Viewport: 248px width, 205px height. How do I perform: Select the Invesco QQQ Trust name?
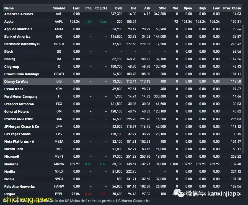pyautogui.click(x=19, y=119)
